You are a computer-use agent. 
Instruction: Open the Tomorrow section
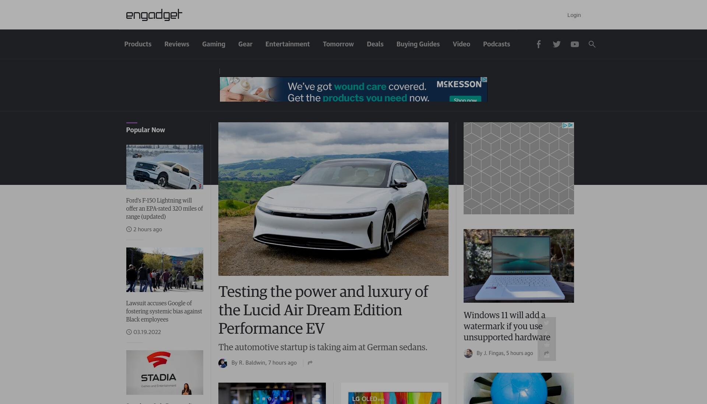338,44
